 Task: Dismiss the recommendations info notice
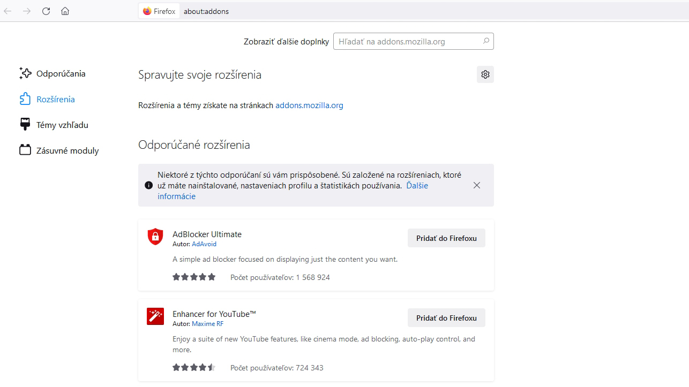click(x=477, y=185)
